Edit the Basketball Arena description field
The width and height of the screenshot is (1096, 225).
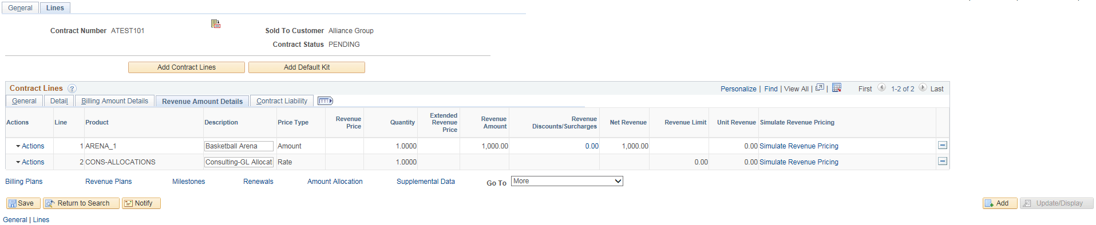(239, 146)
